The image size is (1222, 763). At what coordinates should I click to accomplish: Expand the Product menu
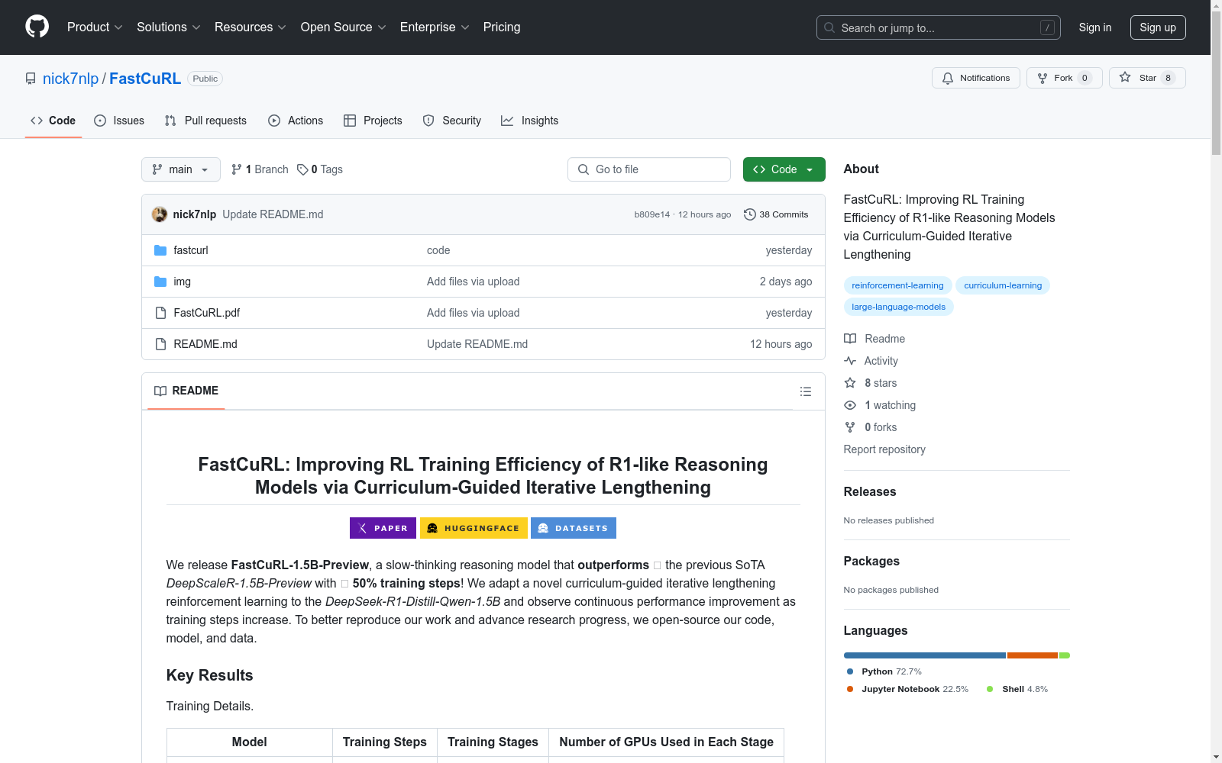click(x=95, y=27)
